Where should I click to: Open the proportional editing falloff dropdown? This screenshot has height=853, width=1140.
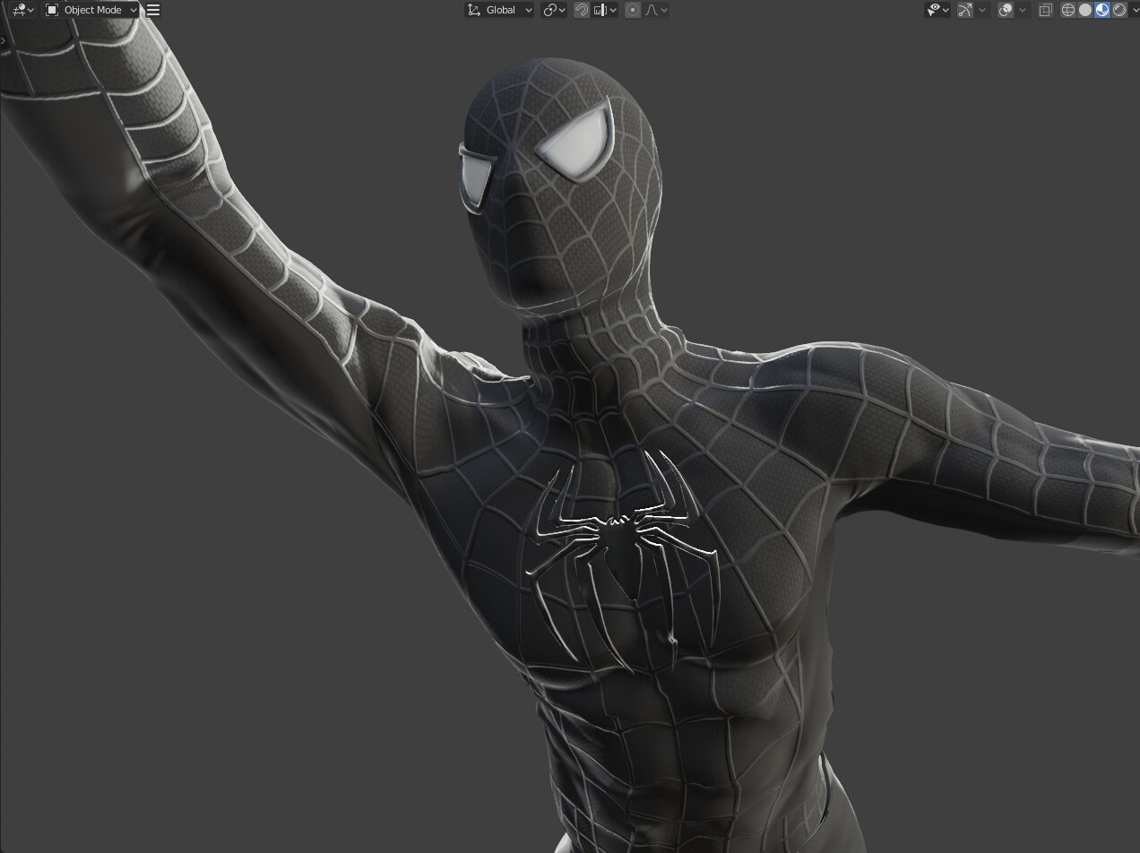point(655,10)
